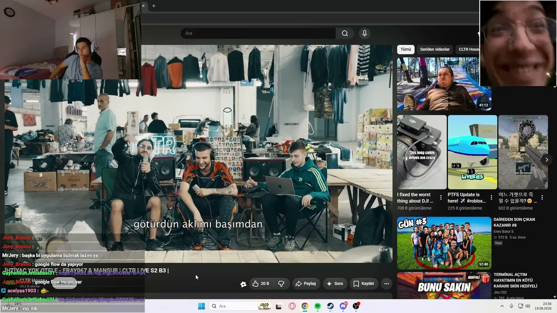
Task: Open Task View on the taskbar
Action: coord(278,306)
